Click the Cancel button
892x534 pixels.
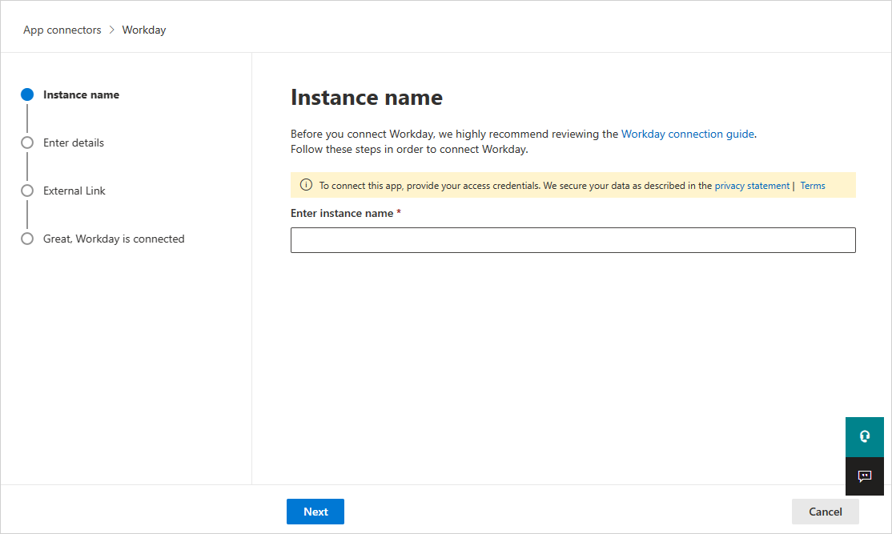click(825, 511)
